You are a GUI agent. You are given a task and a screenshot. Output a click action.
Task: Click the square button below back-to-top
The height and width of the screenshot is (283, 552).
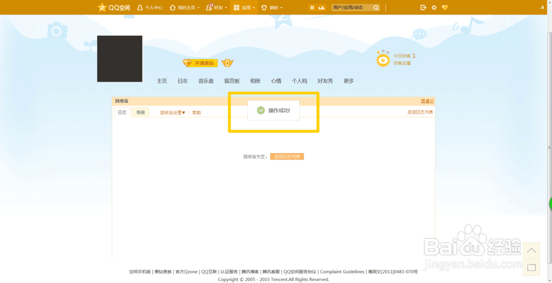coord(531,268)
